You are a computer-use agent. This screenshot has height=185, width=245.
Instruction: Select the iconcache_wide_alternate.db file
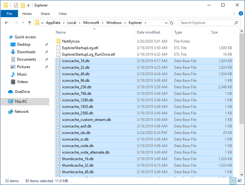[86, 152]
